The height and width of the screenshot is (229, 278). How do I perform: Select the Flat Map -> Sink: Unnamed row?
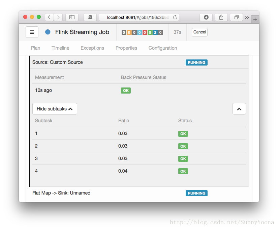(139, 193)
